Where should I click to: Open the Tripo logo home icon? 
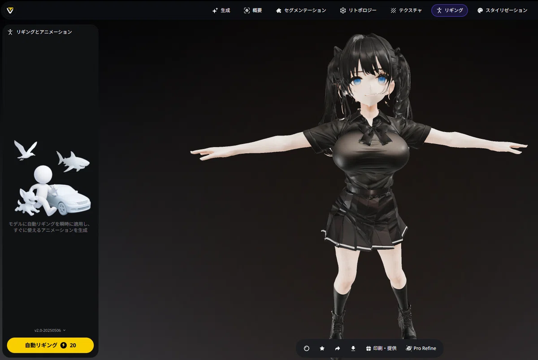[10, 10]
